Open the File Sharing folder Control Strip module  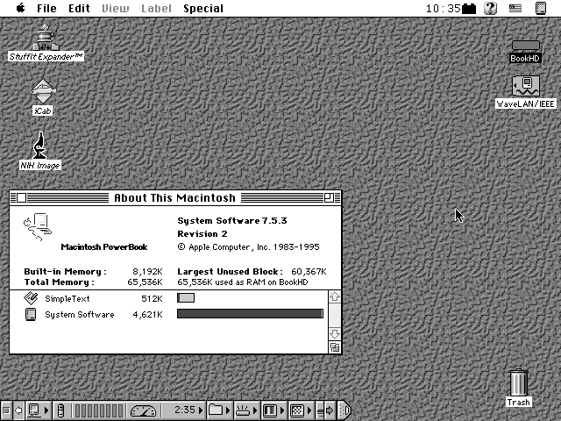[x=218, y=410]
